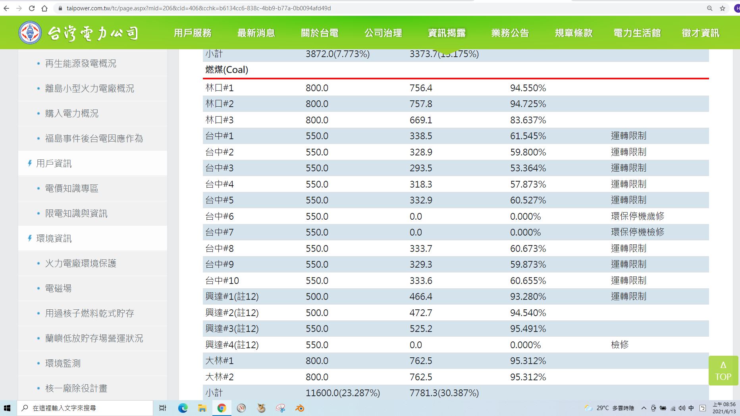Select the 大林#2 unit row label
Screen dimensions: 740x416
pos(220,377)
